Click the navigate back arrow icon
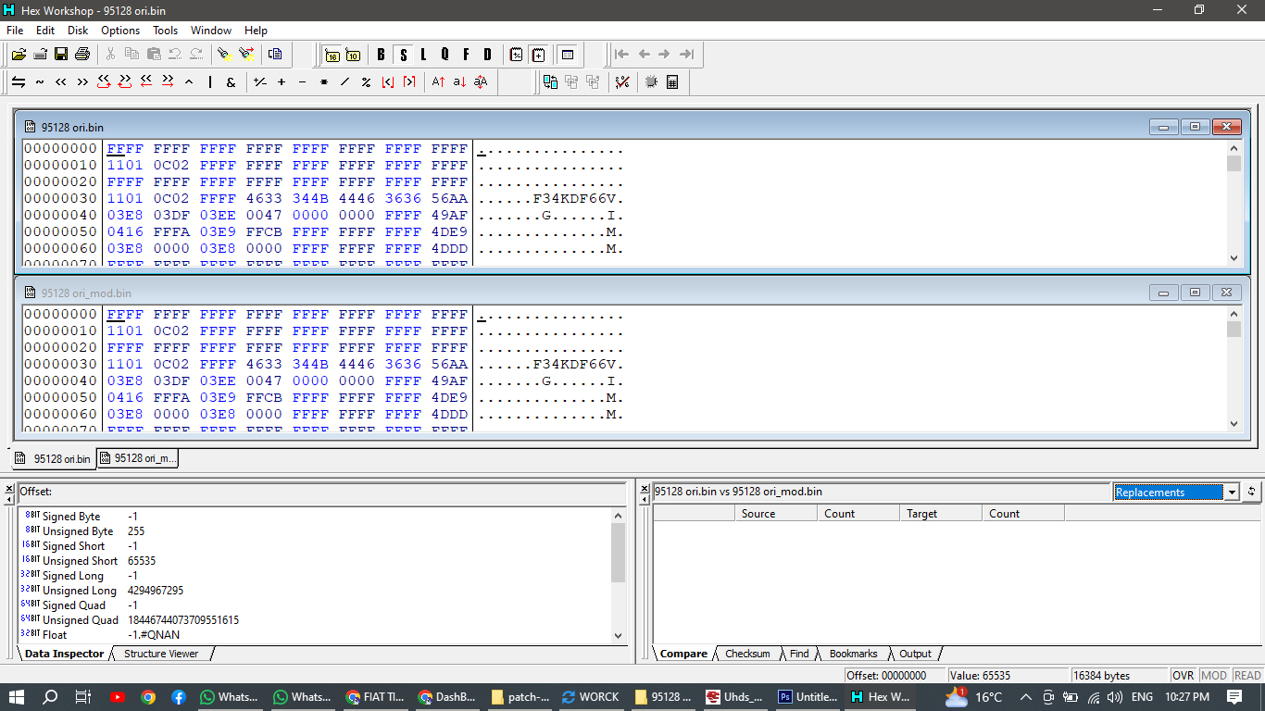Screen dimensions: 1265x711 coord(644,55)
